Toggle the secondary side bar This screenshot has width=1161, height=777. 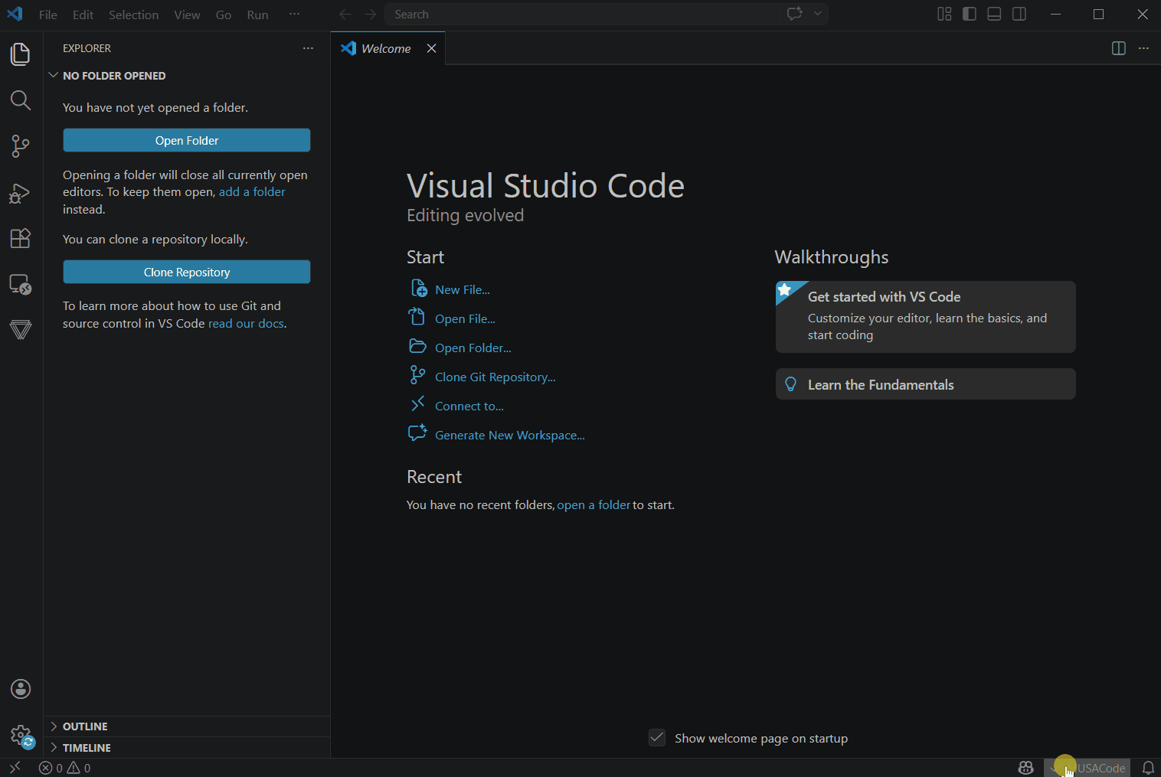(x=1019, y=14)
